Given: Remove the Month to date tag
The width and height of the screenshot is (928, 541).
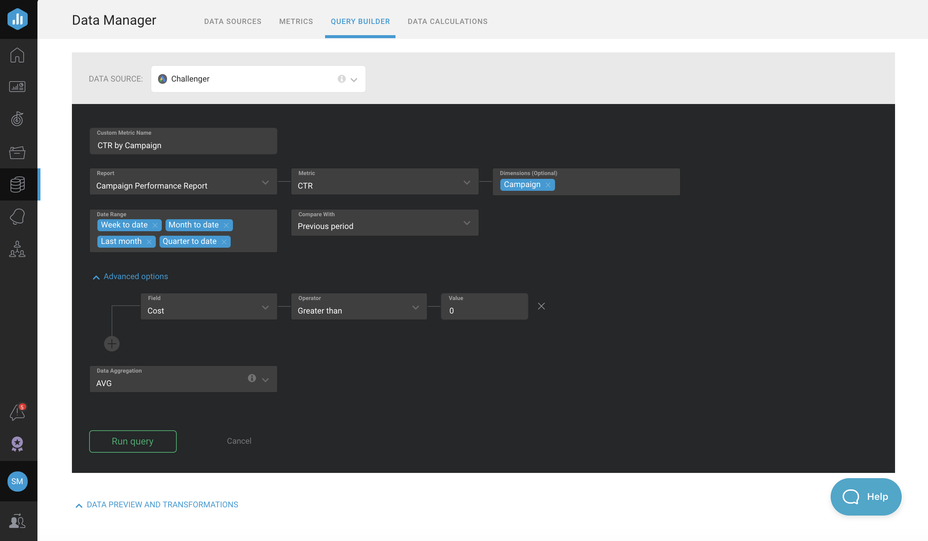Looking at the screenshot, I should coord(226,225).
